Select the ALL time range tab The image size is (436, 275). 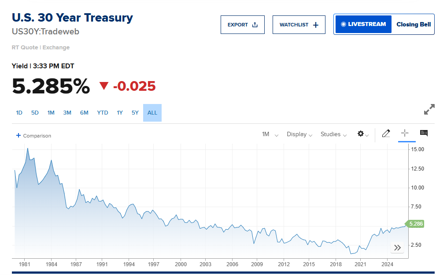tap(152, 113)
